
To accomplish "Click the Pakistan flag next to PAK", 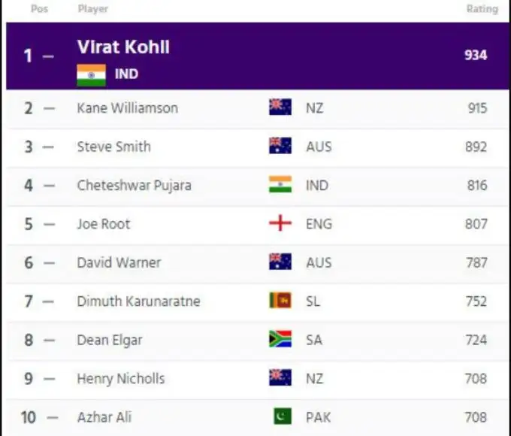I will coord(282,416).
